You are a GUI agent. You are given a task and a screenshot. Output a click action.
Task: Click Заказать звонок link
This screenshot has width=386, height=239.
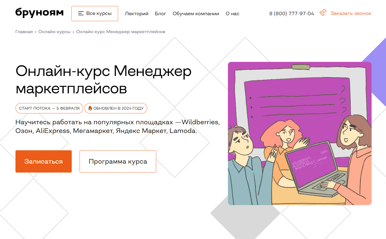[351, 13]
